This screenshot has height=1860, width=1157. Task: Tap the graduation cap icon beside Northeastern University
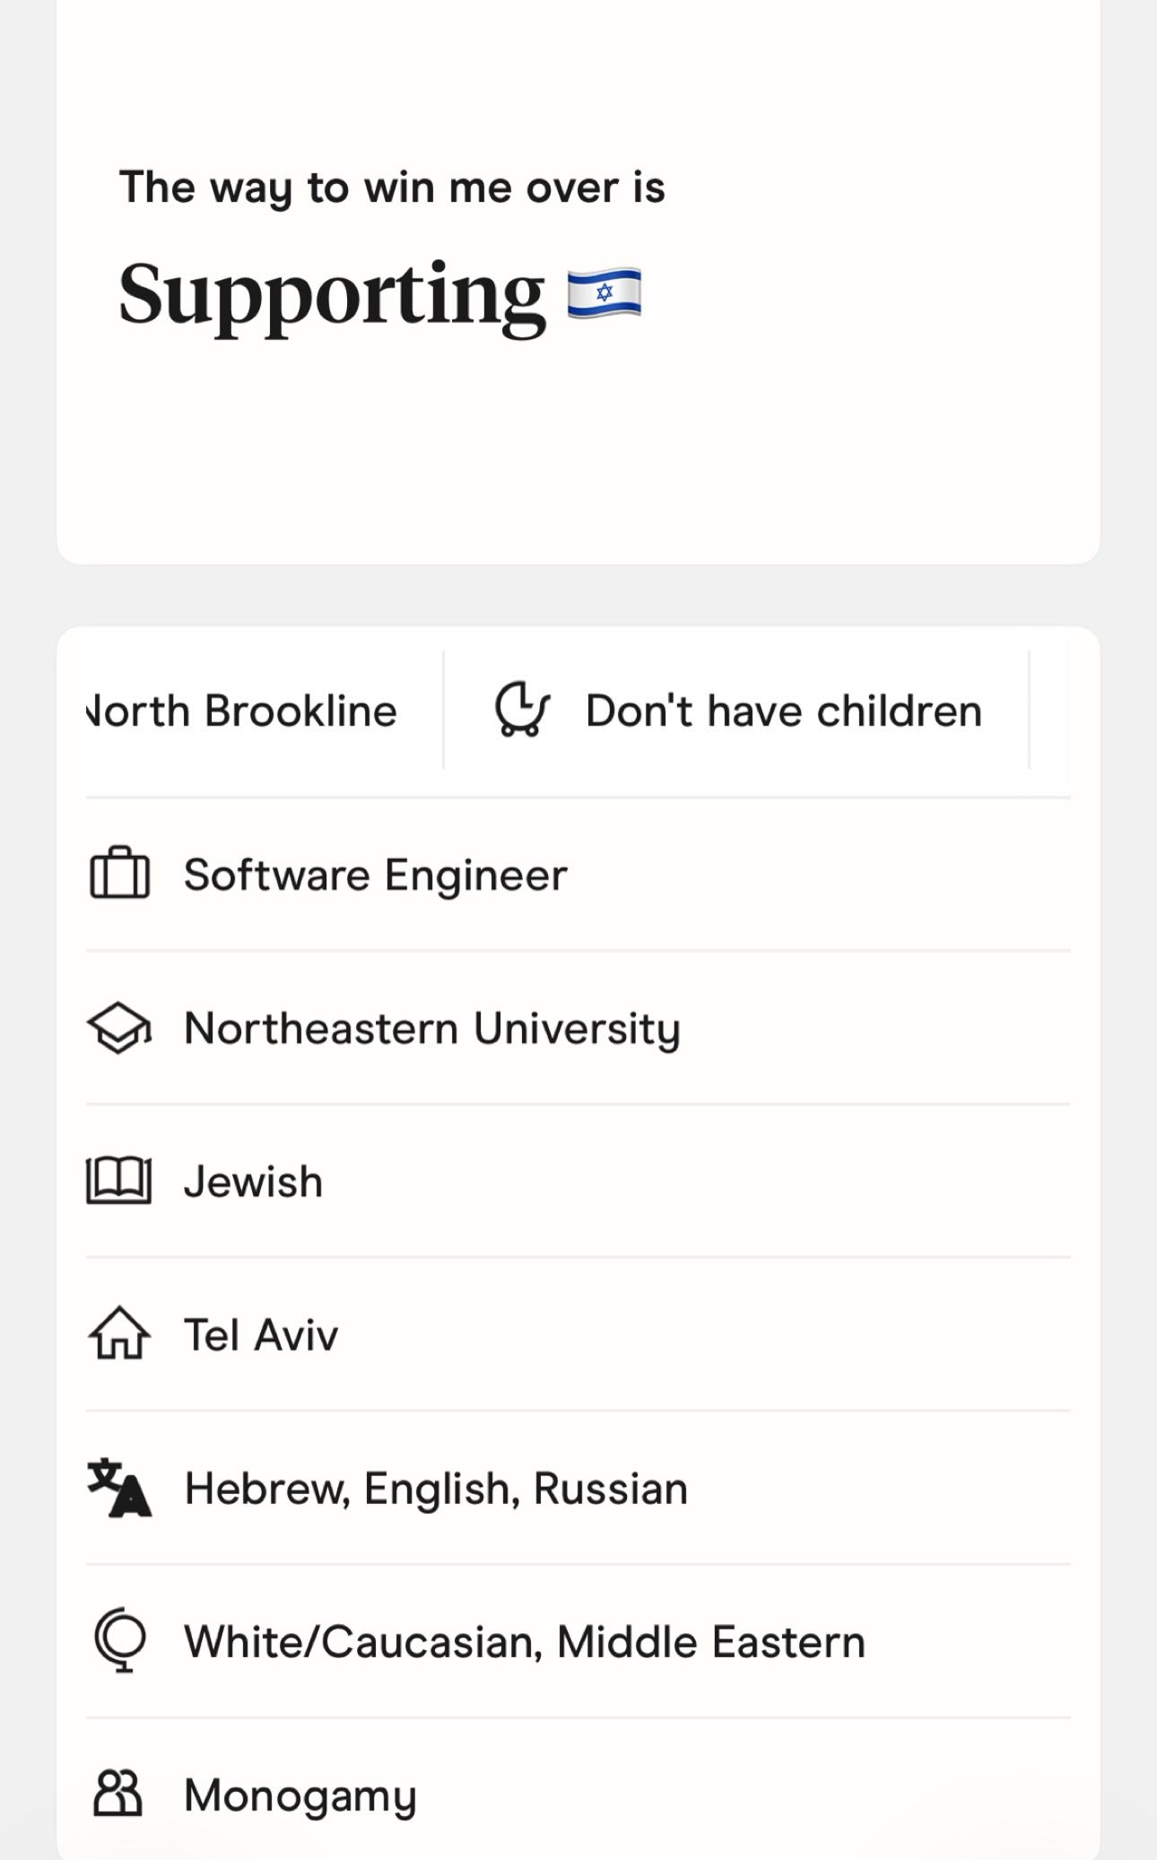click(119, 1027)
